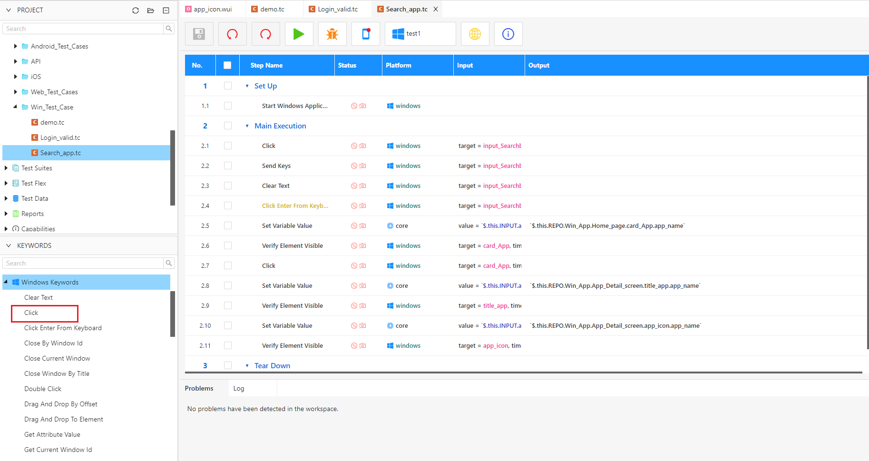Click the Test Suites icon in project tree

point(16,168)
